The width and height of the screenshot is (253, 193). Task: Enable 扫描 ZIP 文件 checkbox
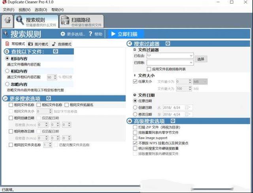coord(135,127)
